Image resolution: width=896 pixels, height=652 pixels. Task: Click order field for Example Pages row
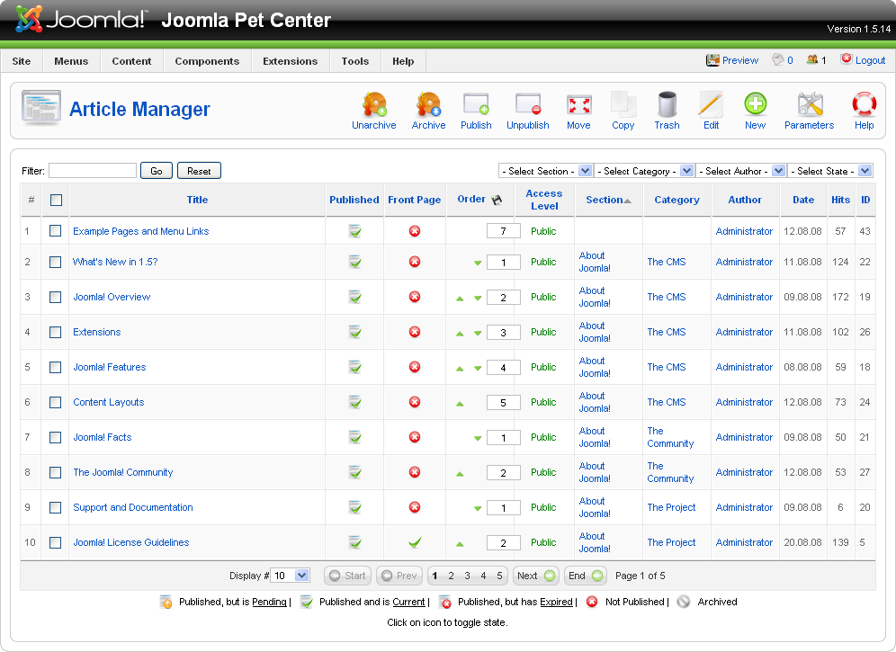click(504, 231)
